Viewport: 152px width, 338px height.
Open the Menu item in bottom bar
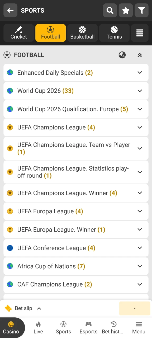tap(139, 327)
